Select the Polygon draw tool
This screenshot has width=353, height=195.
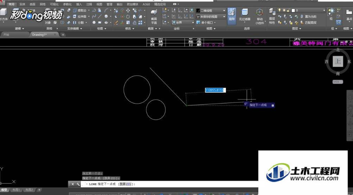[94, 22]
